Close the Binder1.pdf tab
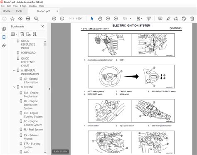 (57, 11)
